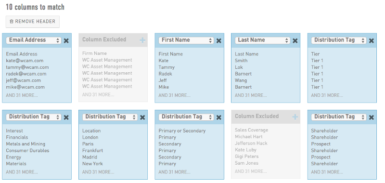This screenshot has height=183, width=385.
Task: Click trash icon in Remove Header button
Action: (11, 22)
